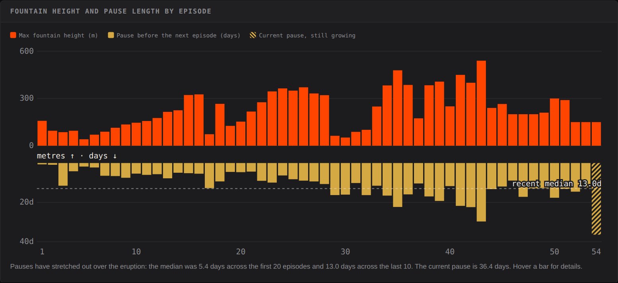Click the orange Max fountain height legend swatch
This screenshot has width=618, height=283.
(x=13, y=35)
